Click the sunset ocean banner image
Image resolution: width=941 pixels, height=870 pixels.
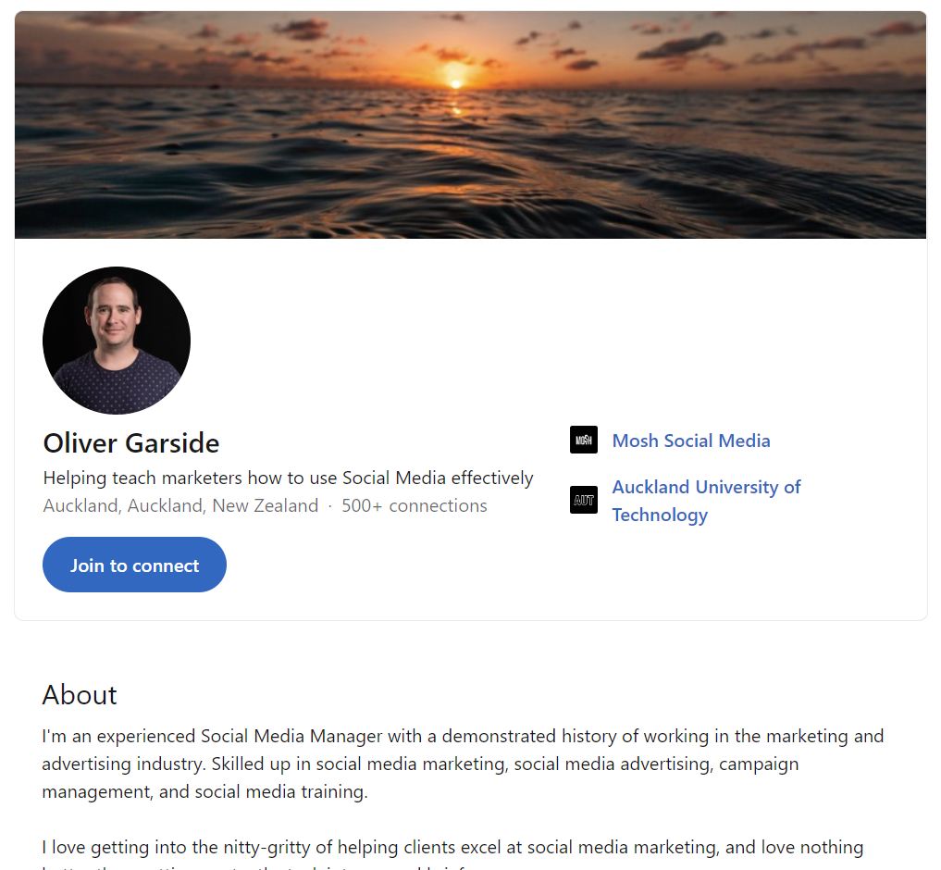pyautogui.click(x=470, y=125)
